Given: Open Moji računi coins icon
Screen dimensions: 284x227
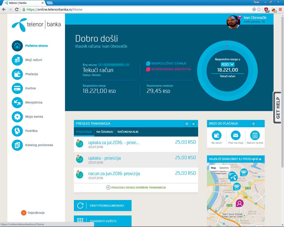Looking at the screenshot, I should click(x=17, y=60).
